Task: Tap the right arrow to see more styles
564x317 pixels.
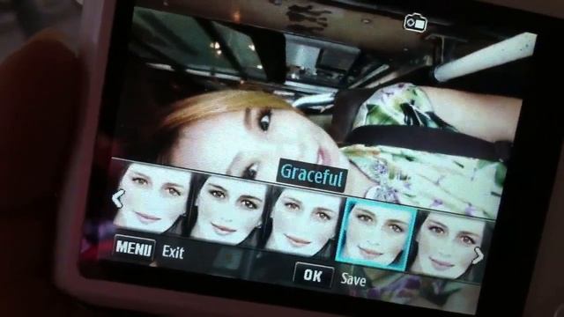Action: point(479,255)
